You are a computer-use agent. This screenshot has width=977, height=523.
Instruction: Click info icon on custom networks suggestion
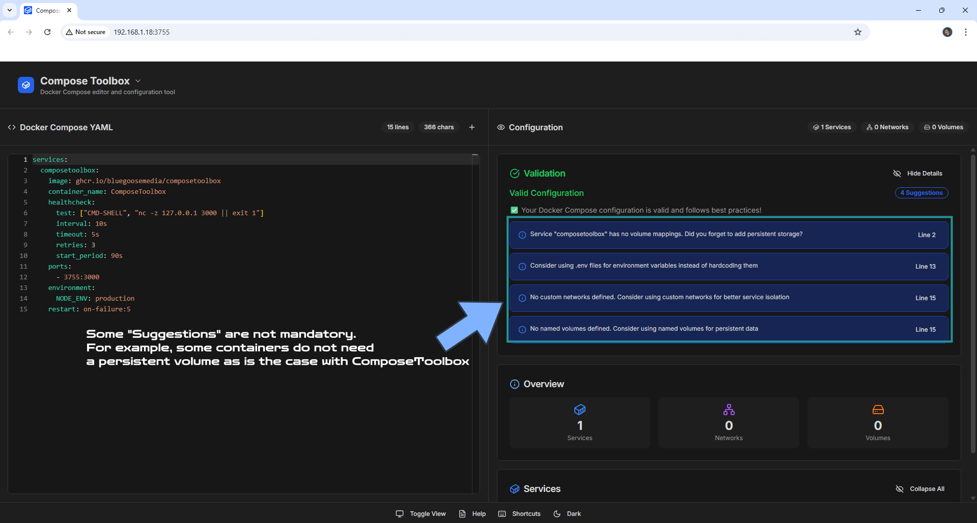click(x=522, y=298)
